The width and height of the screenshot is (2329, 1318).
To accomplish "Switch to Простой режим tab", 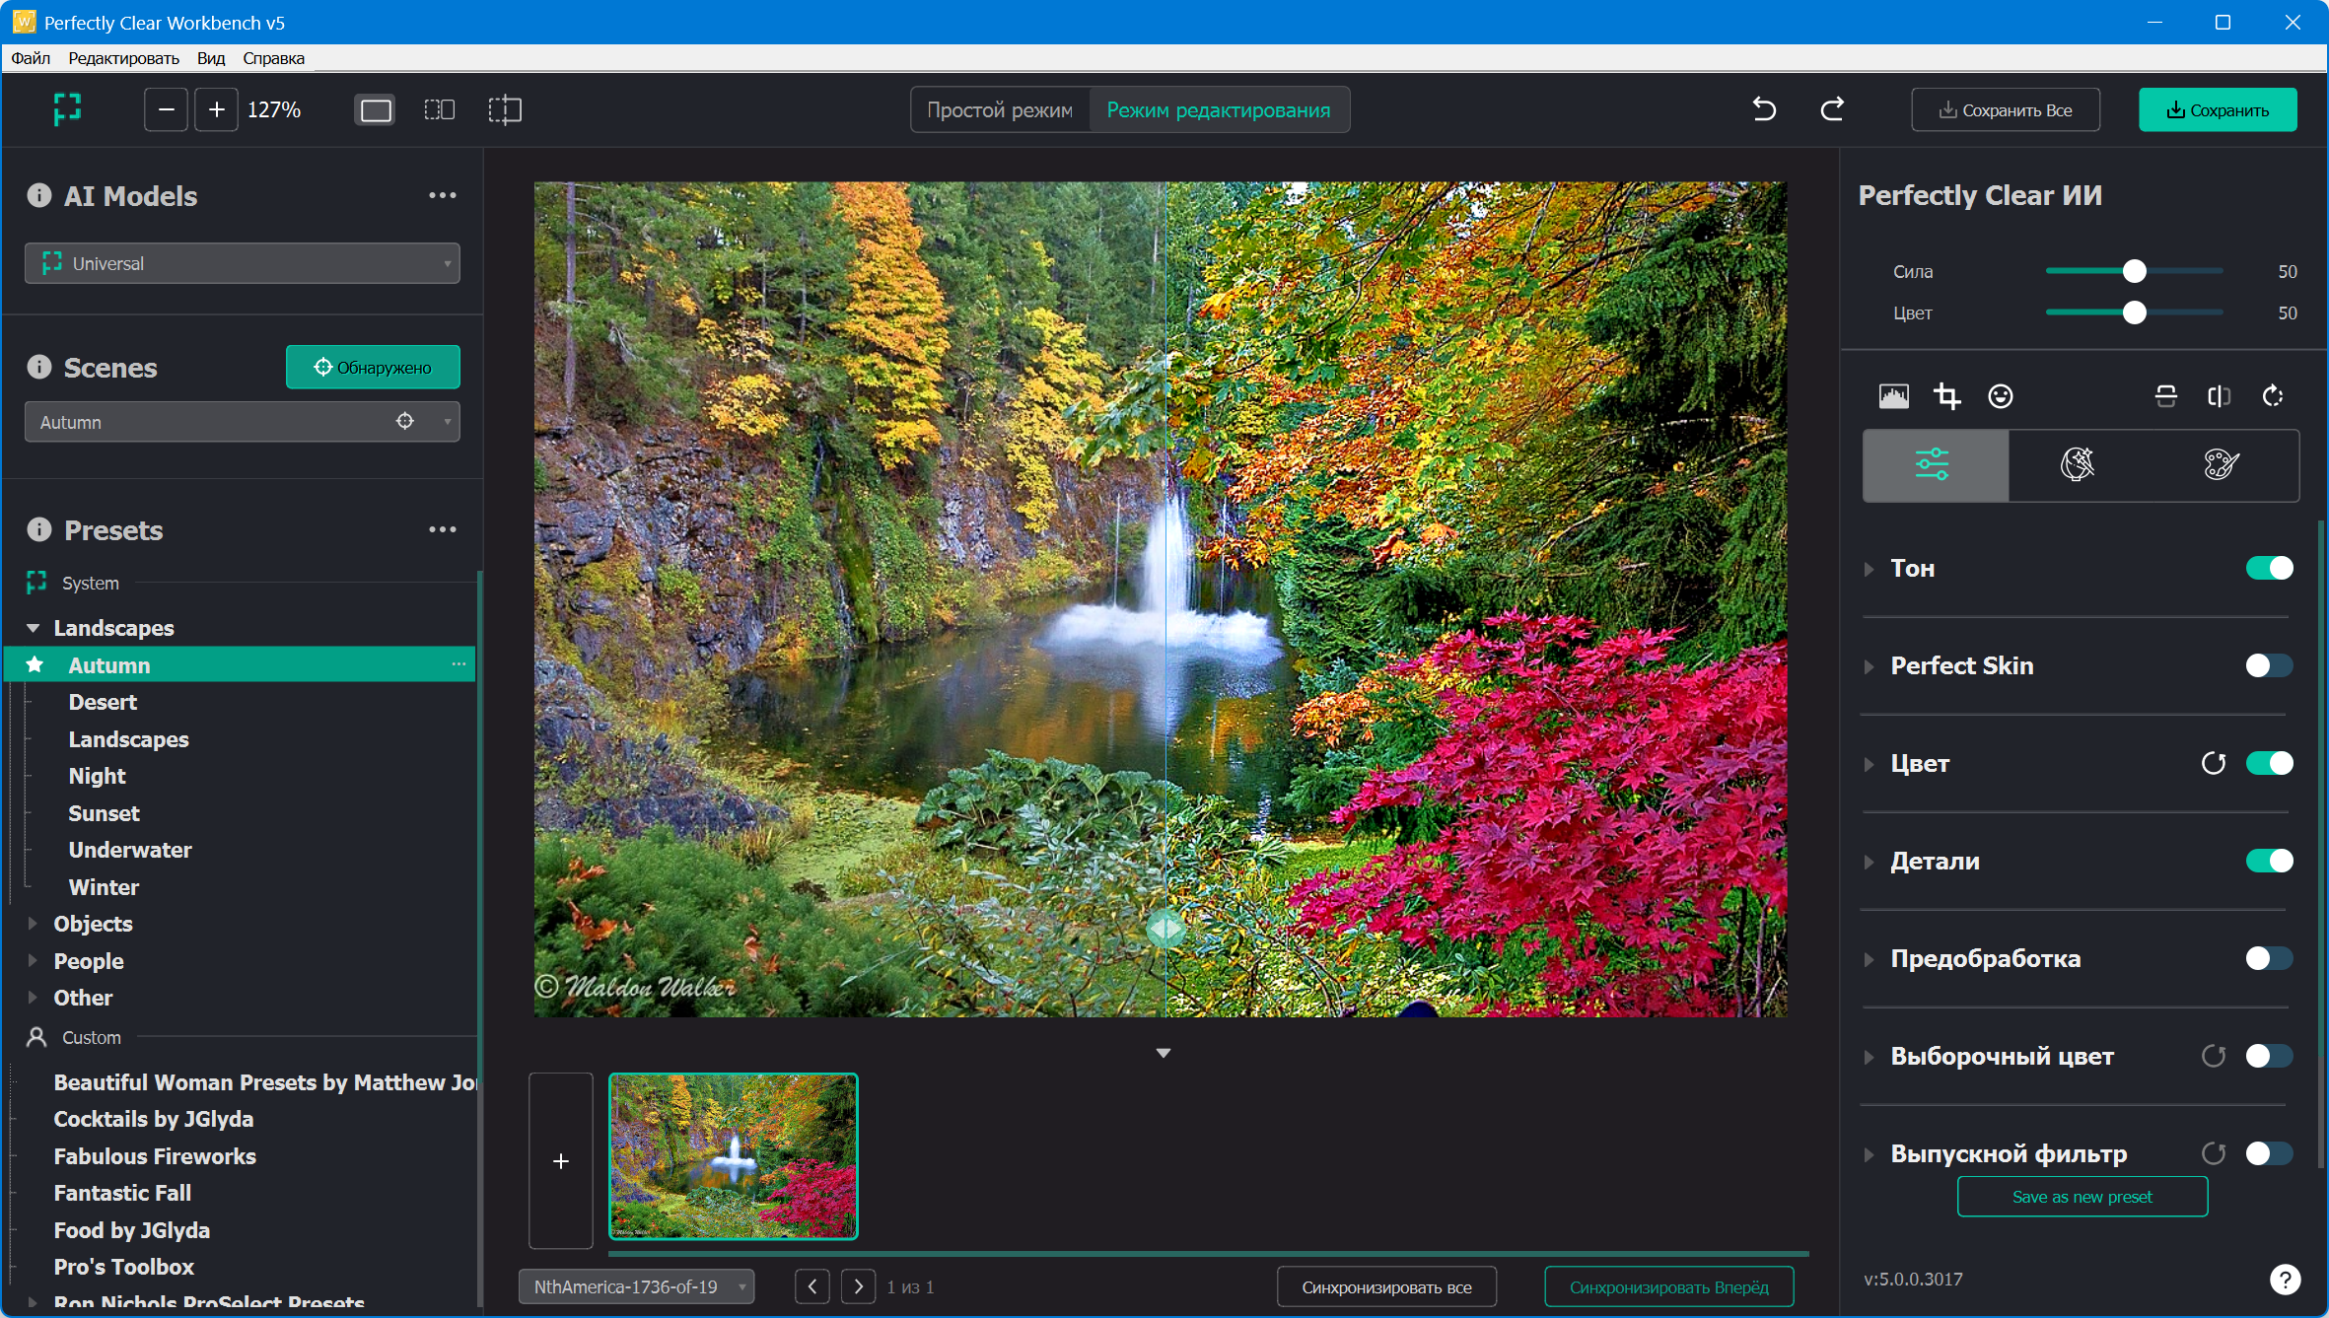I will (x=999, y=109).
